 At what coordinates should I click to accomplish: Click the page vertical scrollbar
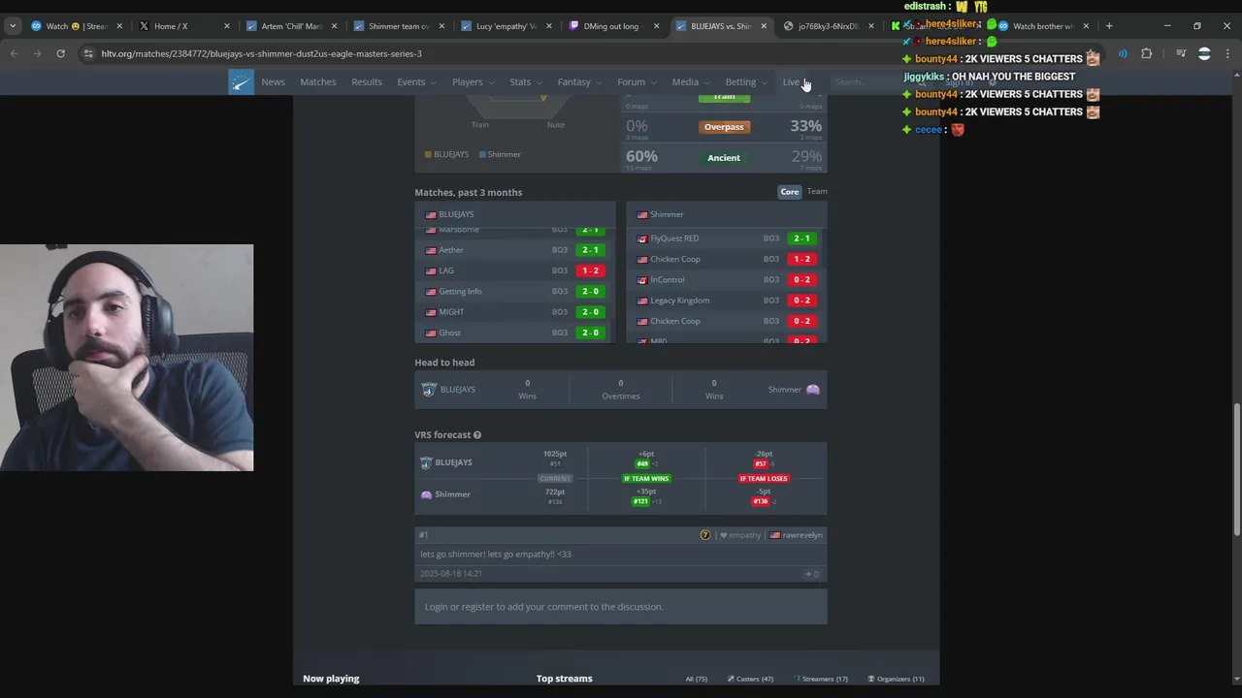pyautogui.click(x=1236, y=469)
